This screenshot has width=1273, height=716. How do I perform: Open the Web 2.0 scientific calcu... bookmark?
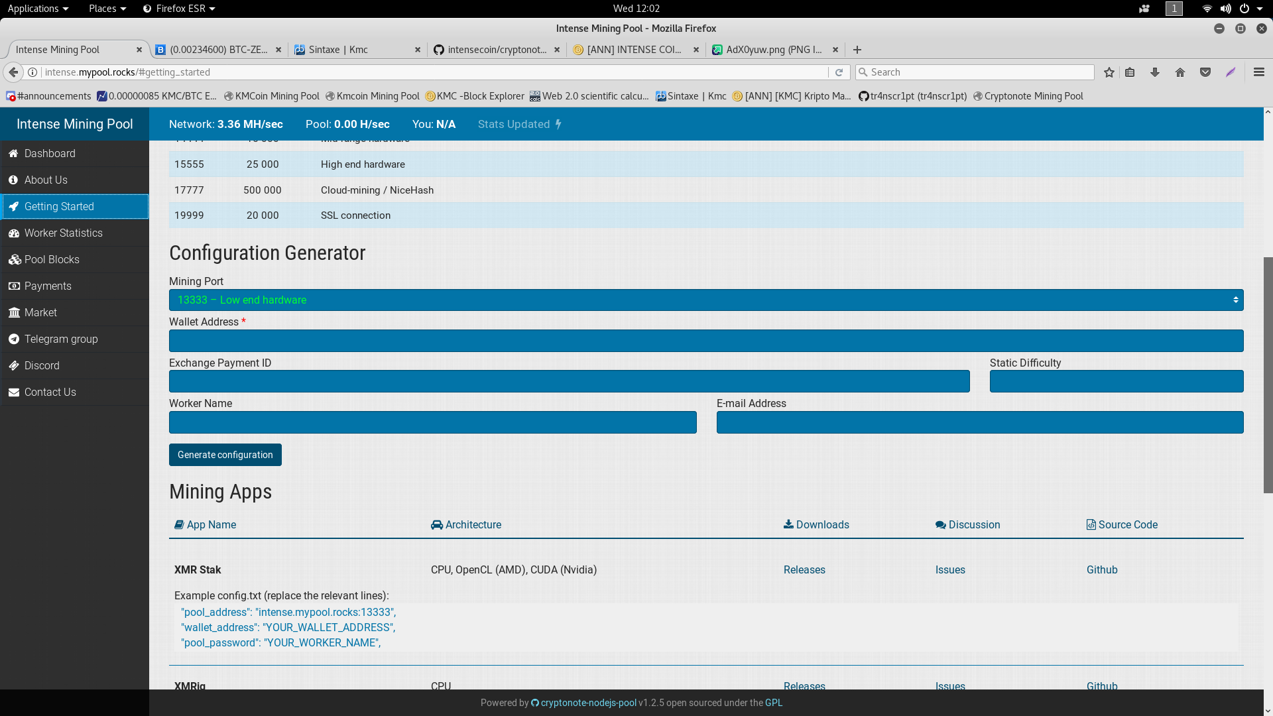pos(589,96)
